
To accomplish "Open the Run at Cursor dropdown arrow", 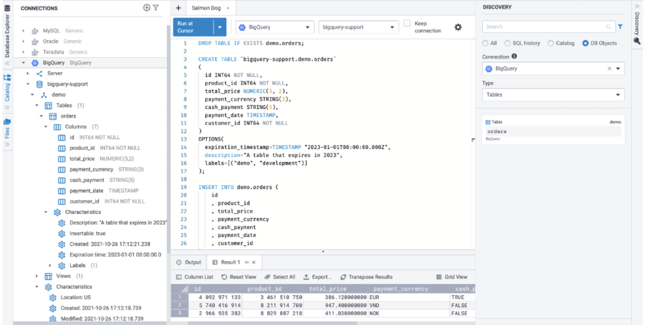I will pyautogui.click(x=220, y=27).
